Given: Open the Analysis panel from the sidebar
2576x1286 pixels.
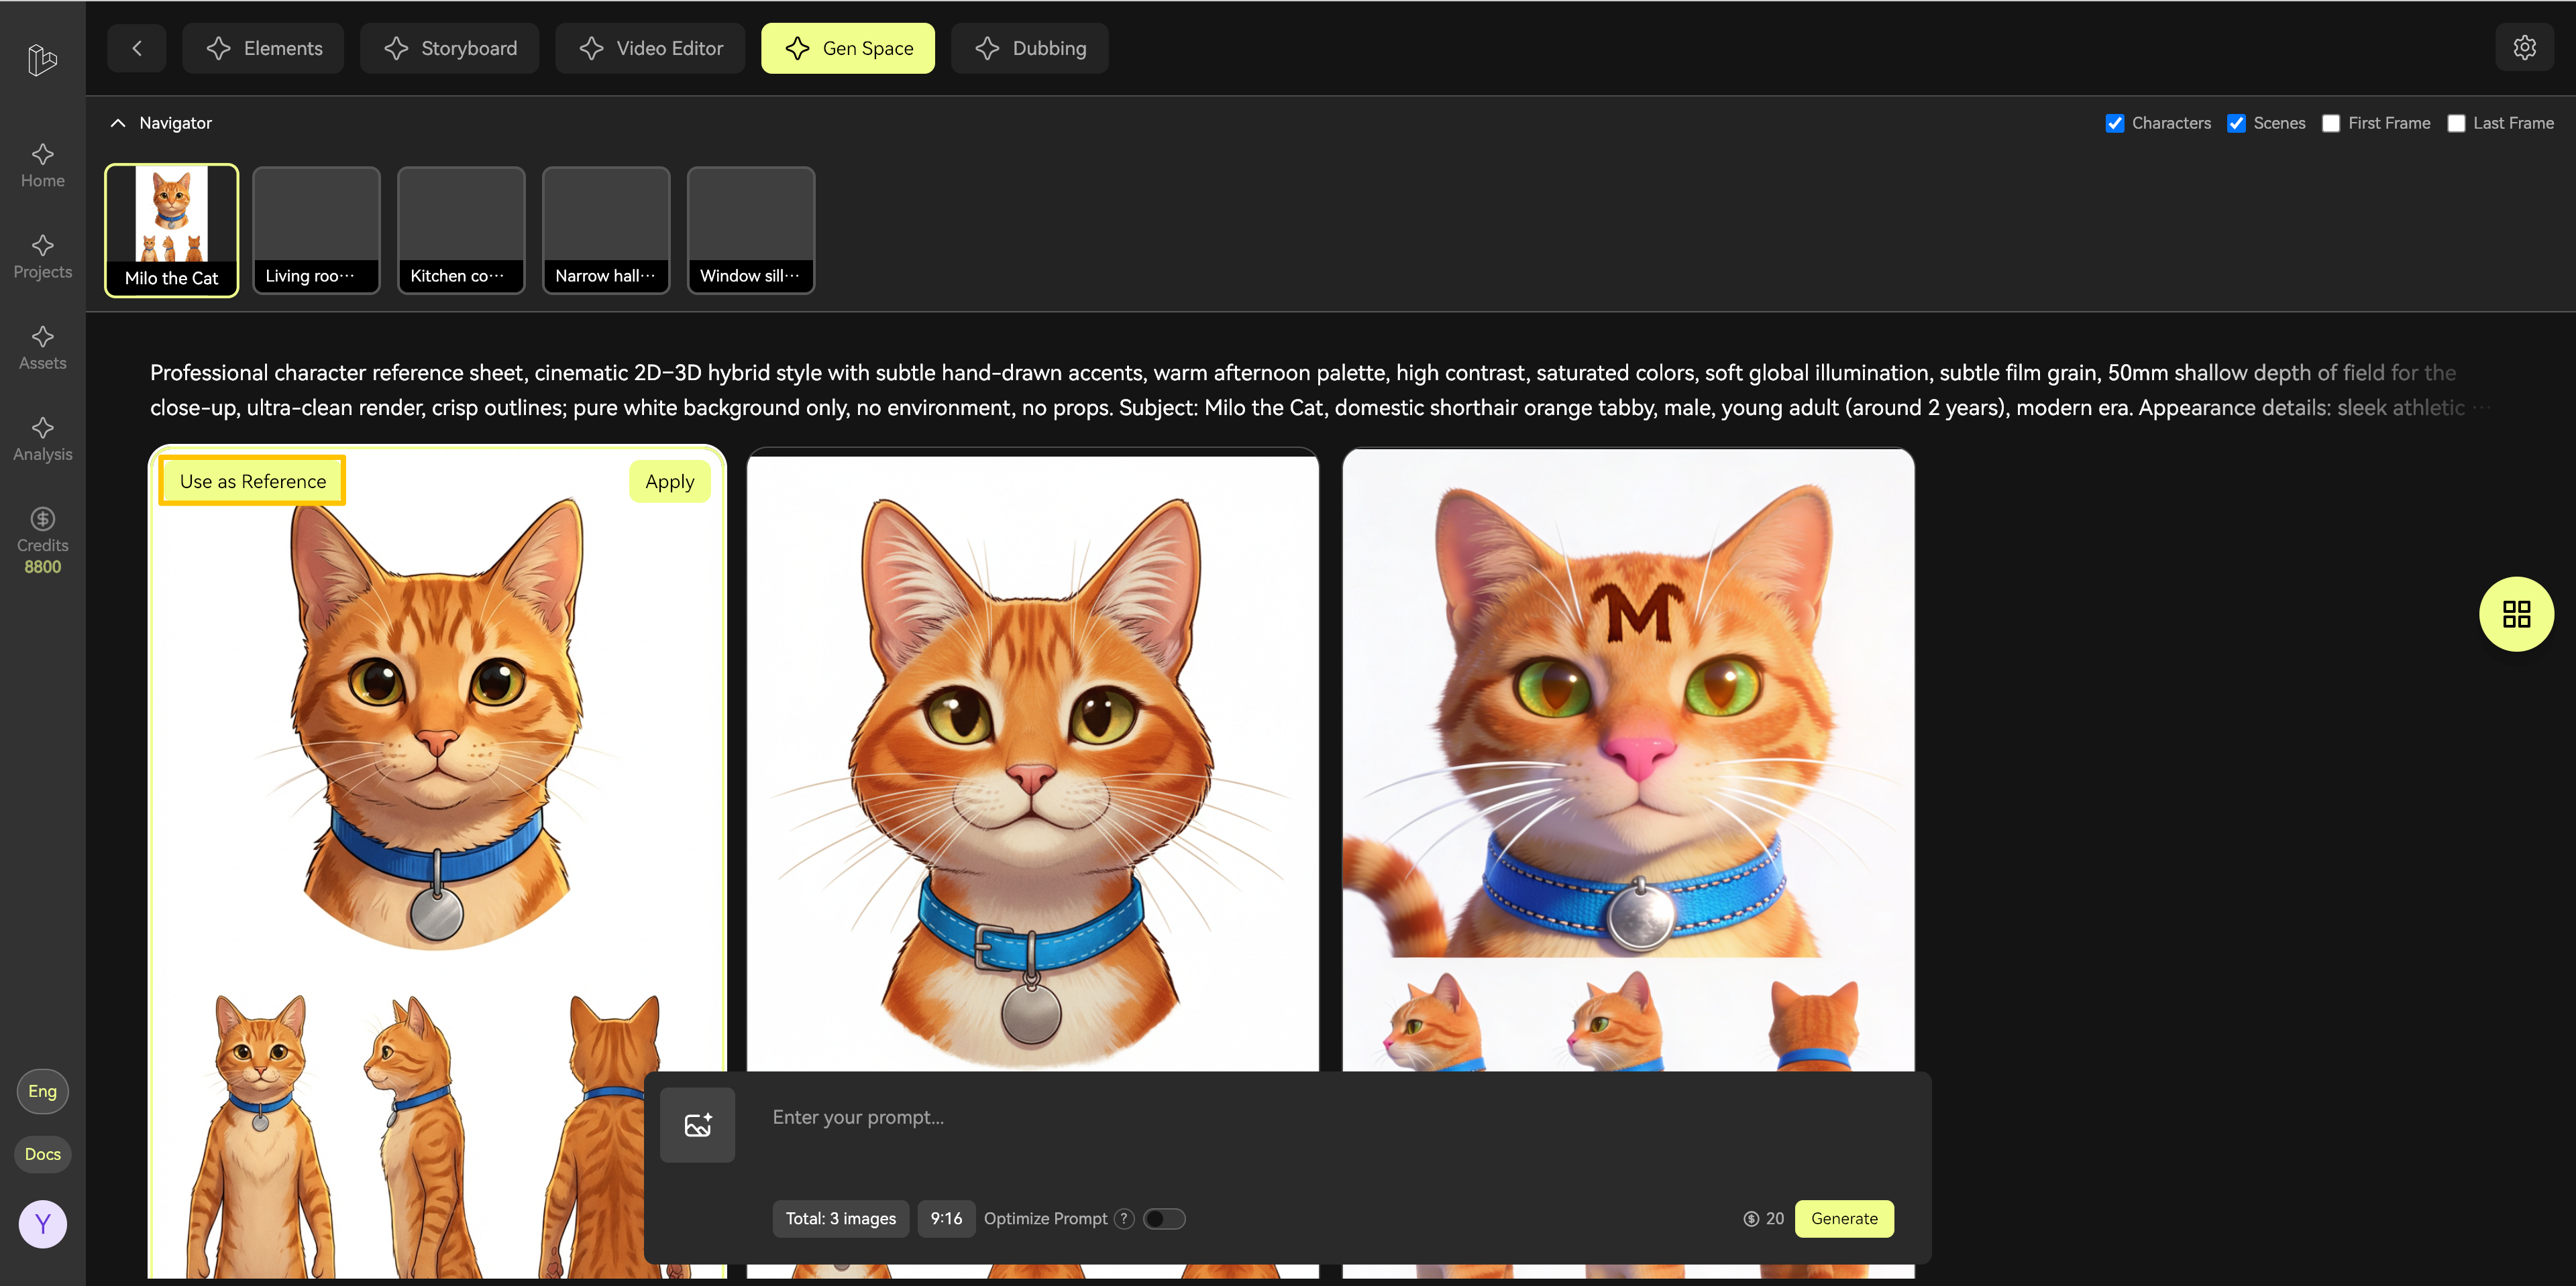Looking at the screenshot, I should point(42,438).
